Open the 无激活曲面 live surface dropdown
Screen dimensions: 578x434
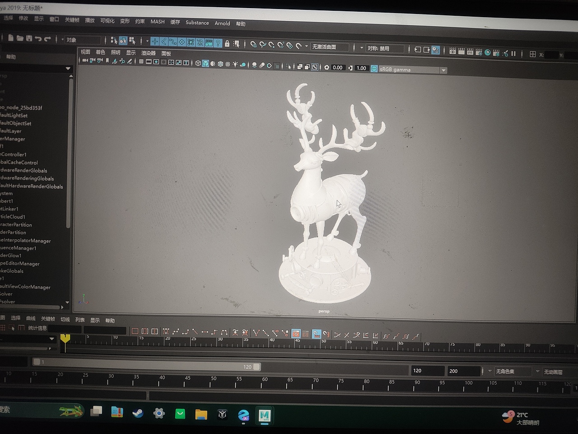pos(330,47)
